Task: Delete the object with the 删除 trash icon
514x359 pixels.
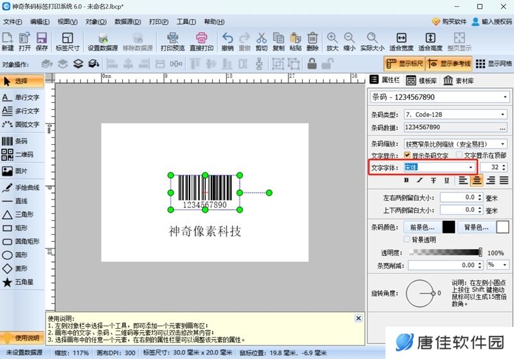Action: (312, 41)
